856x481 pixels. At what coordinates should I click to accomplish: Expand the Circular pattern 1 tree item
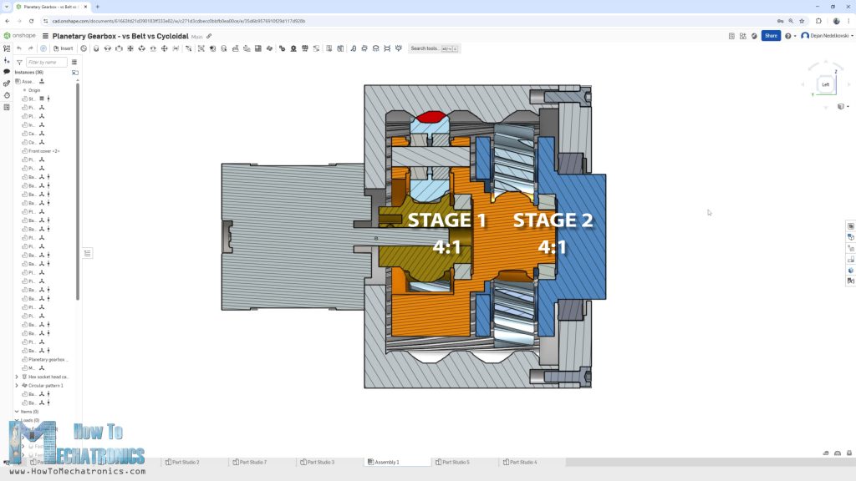[17, 385]
